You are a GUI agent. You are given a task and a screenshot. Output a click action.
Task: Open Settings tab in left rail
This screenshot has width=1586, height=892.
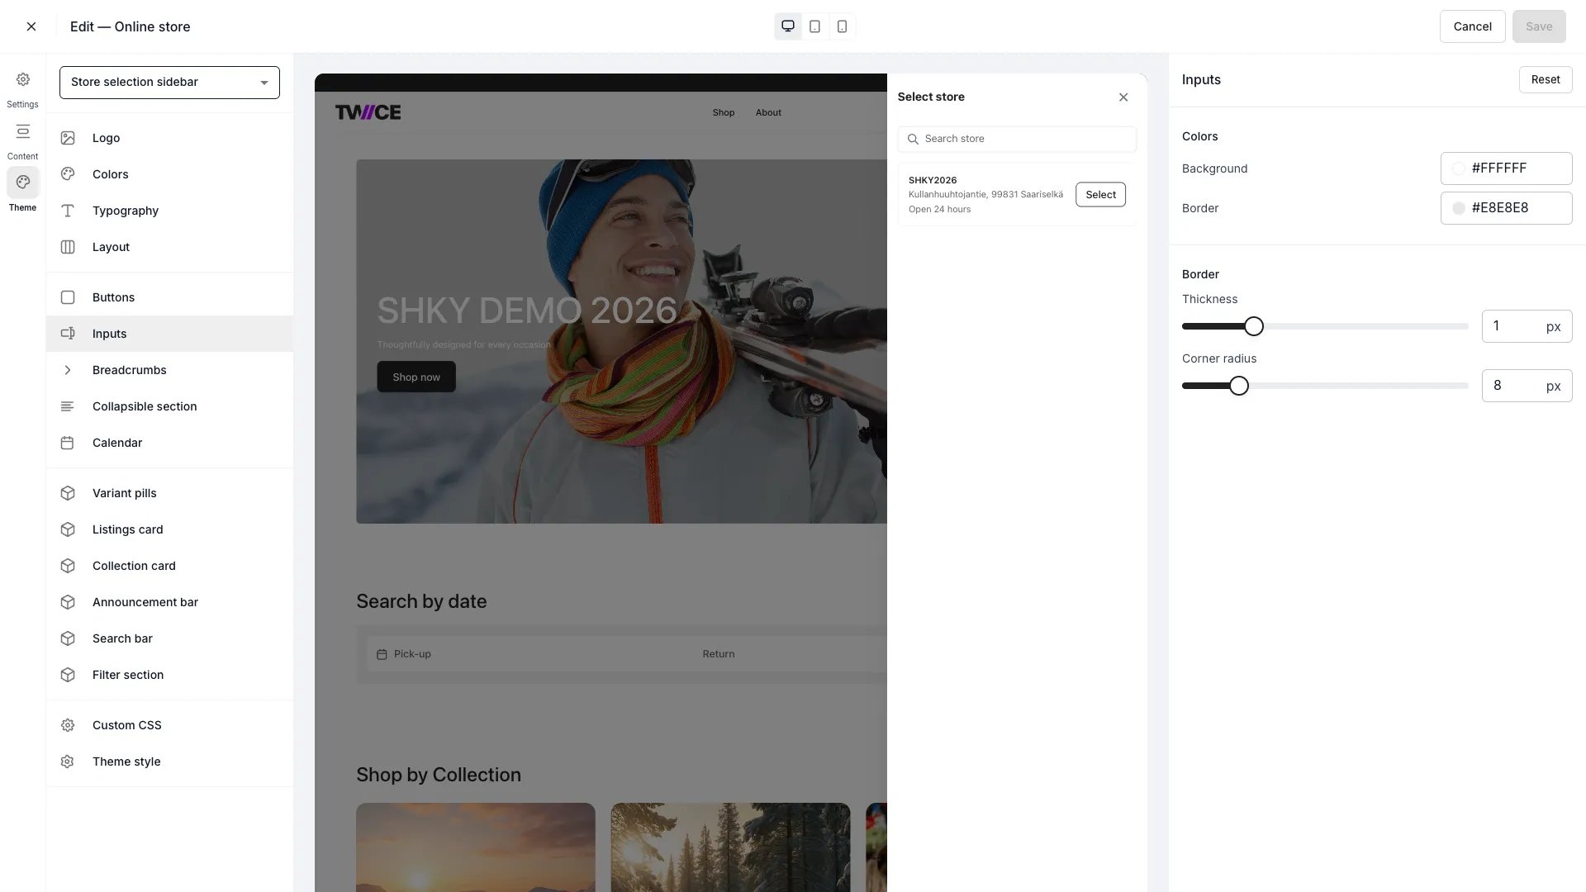coord(22,89)
